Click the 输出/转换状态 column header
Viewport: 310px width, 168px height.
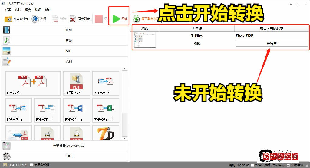pyautogui.click(x=272, y=28)
